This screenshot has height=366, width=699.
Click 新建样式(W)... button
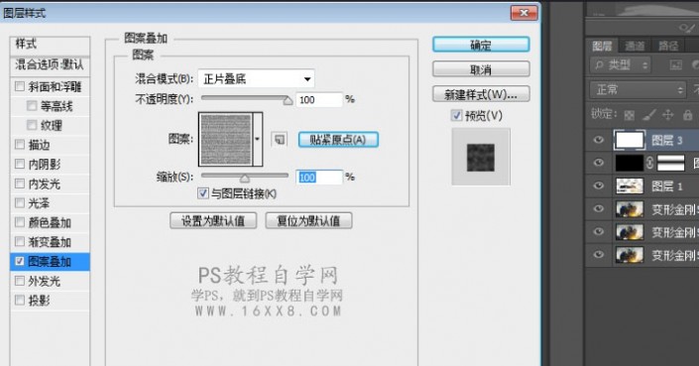[x=481, y=94]
